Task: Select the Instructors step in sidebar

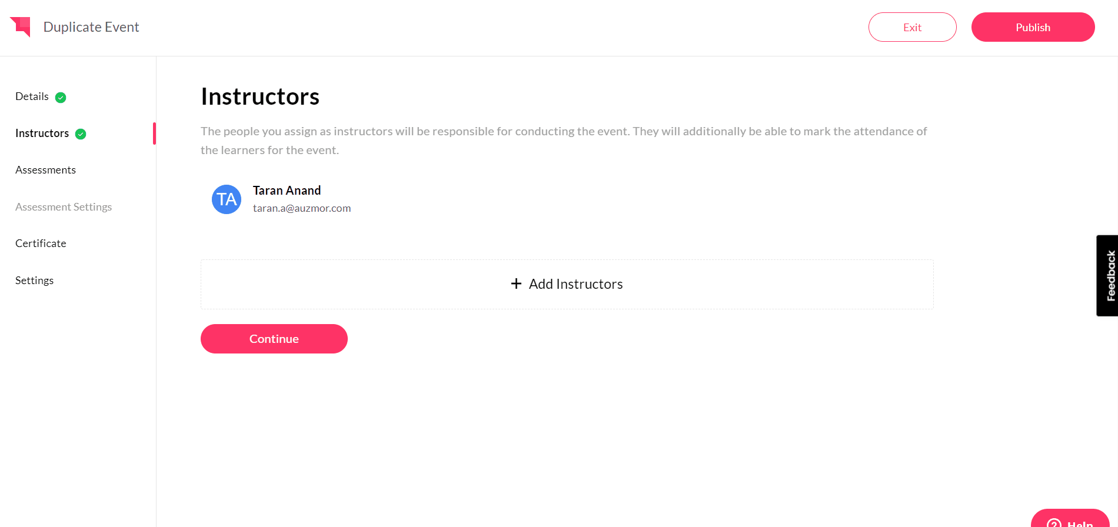Action: (x=42, y=134)
